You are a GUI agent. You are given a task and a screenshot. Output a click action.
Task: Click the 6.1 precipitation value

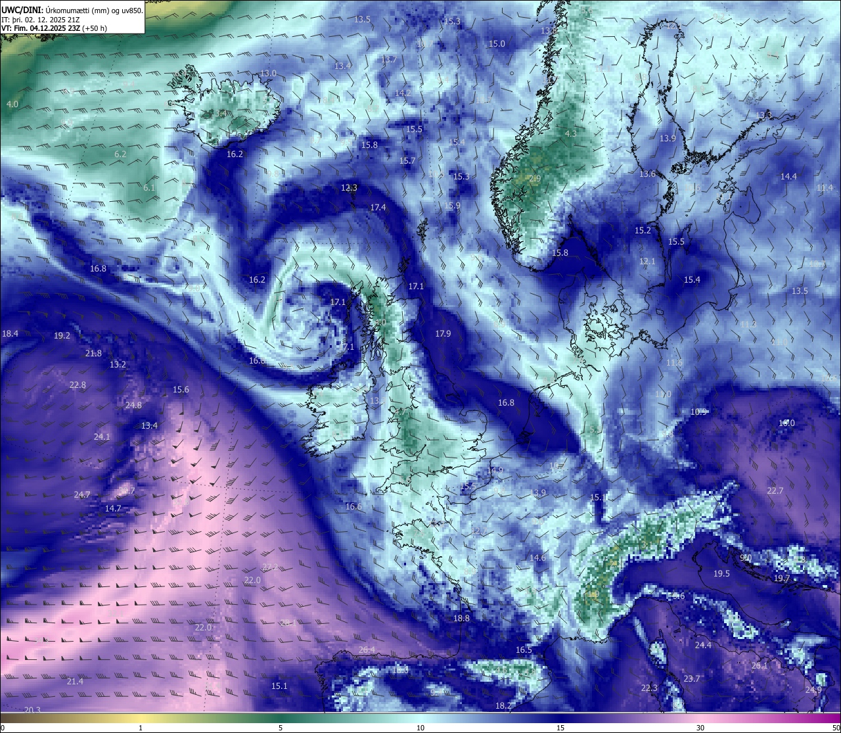[149, 187]
